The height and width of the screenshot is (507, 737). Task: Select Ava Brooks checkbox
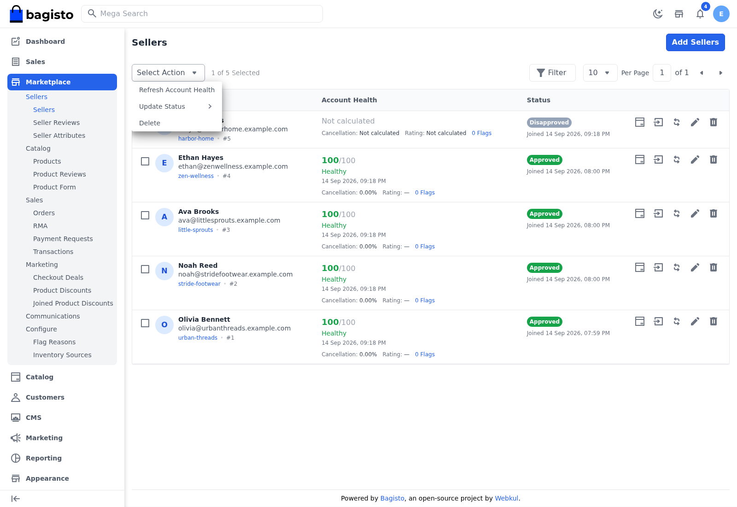click(x=145, y=215)
